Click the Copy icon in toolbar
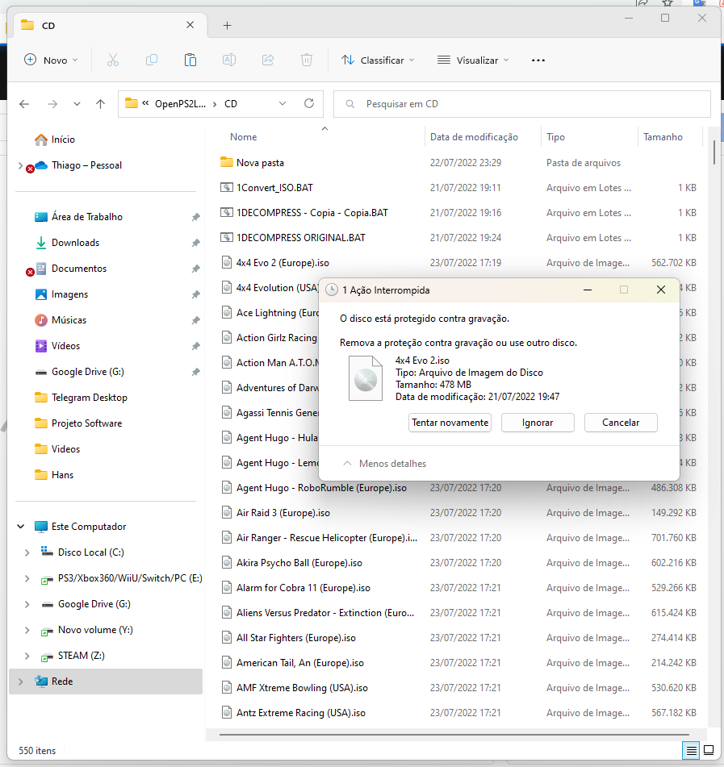724x767 pixels. coord(152,60)
